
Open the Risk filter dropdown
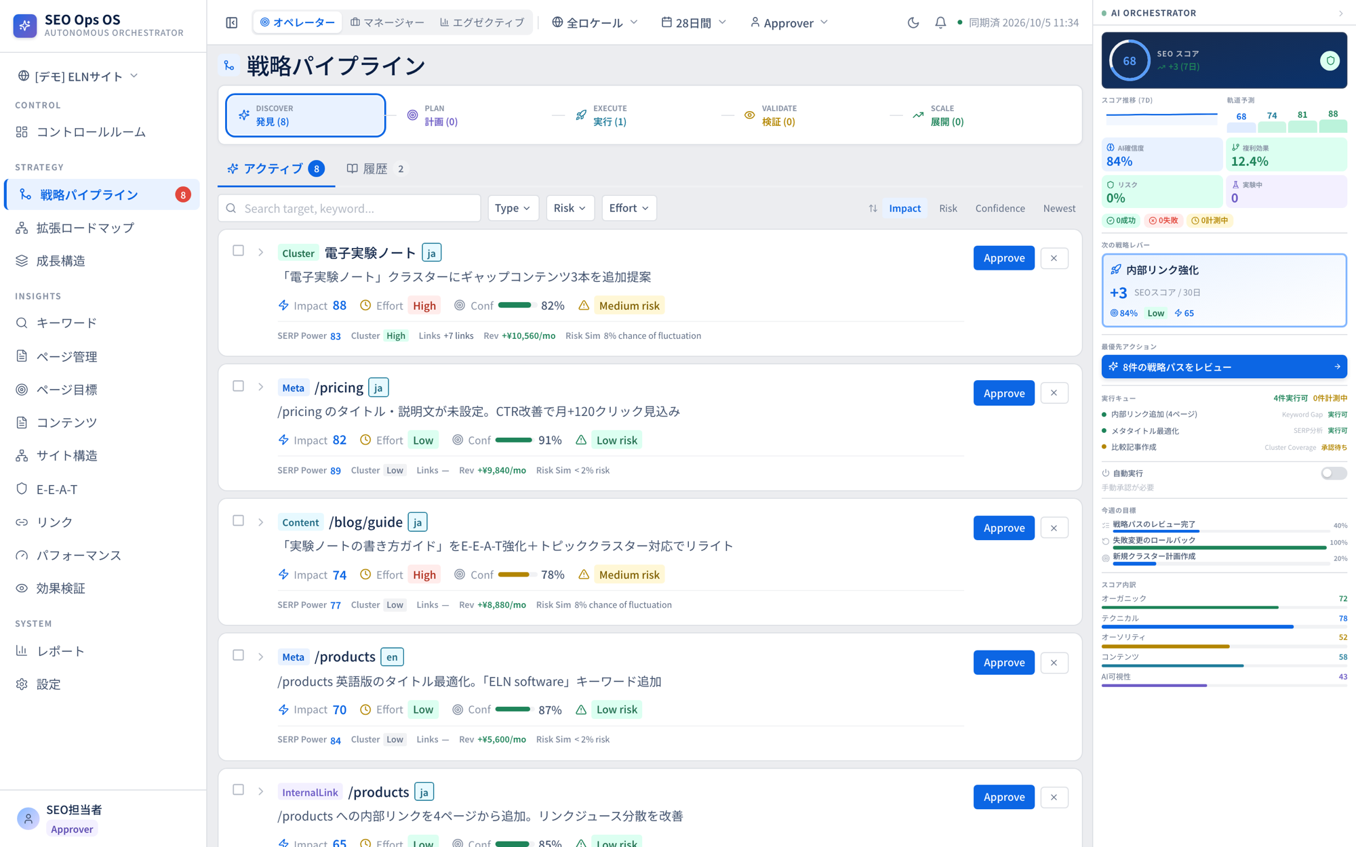pyautogui.click(x=570, y=208)
